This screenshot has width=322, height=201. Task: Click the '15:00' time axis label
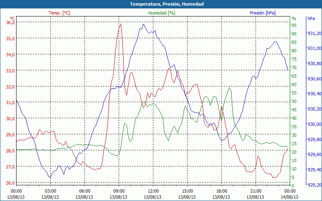[187, 191]
